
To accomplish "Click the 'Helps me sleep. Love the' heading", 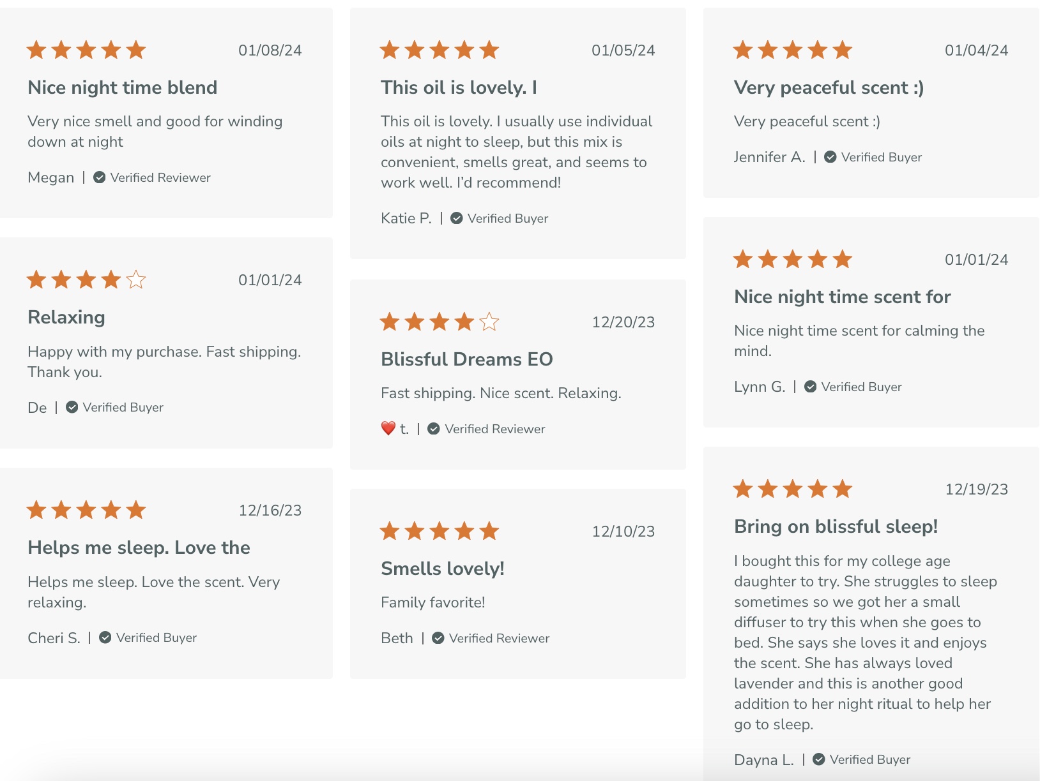I will click(x=139, y=547).
